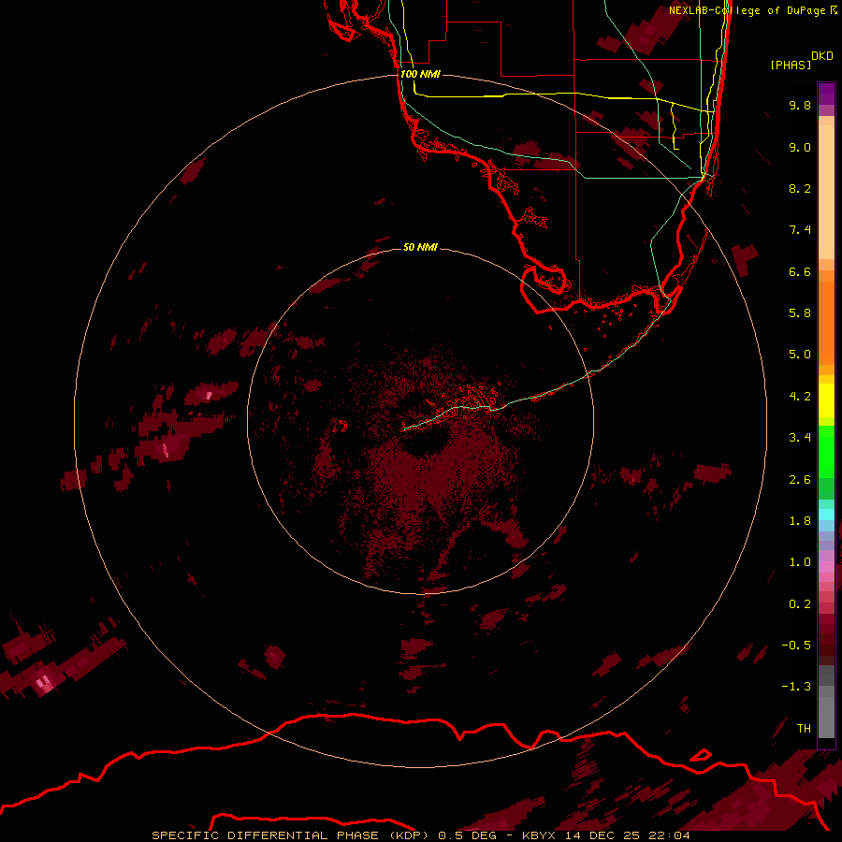842x842 pixels.
Task: Pick the gray segment of the color scale
Action: pyautogui.click(x=826, y=704)
